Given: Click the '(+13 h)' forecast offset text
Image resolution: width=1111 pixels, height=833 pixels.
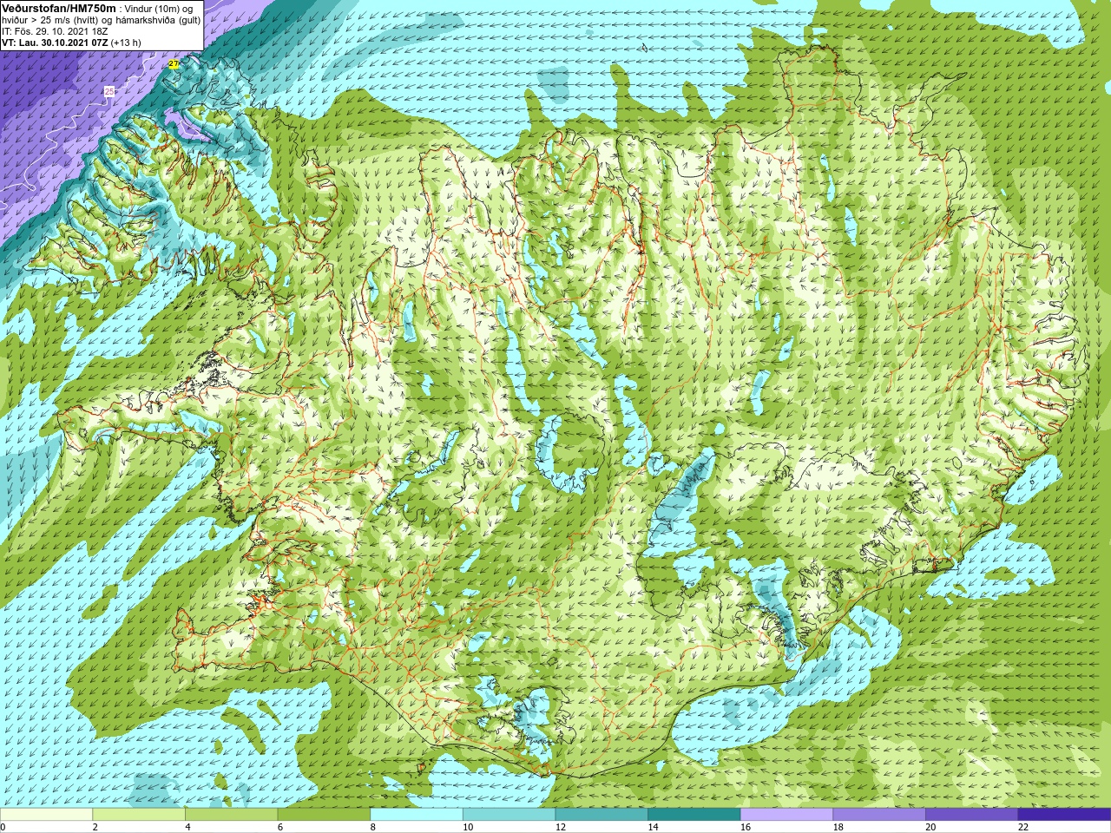Looking at the screenshot, I should (125, 42).
